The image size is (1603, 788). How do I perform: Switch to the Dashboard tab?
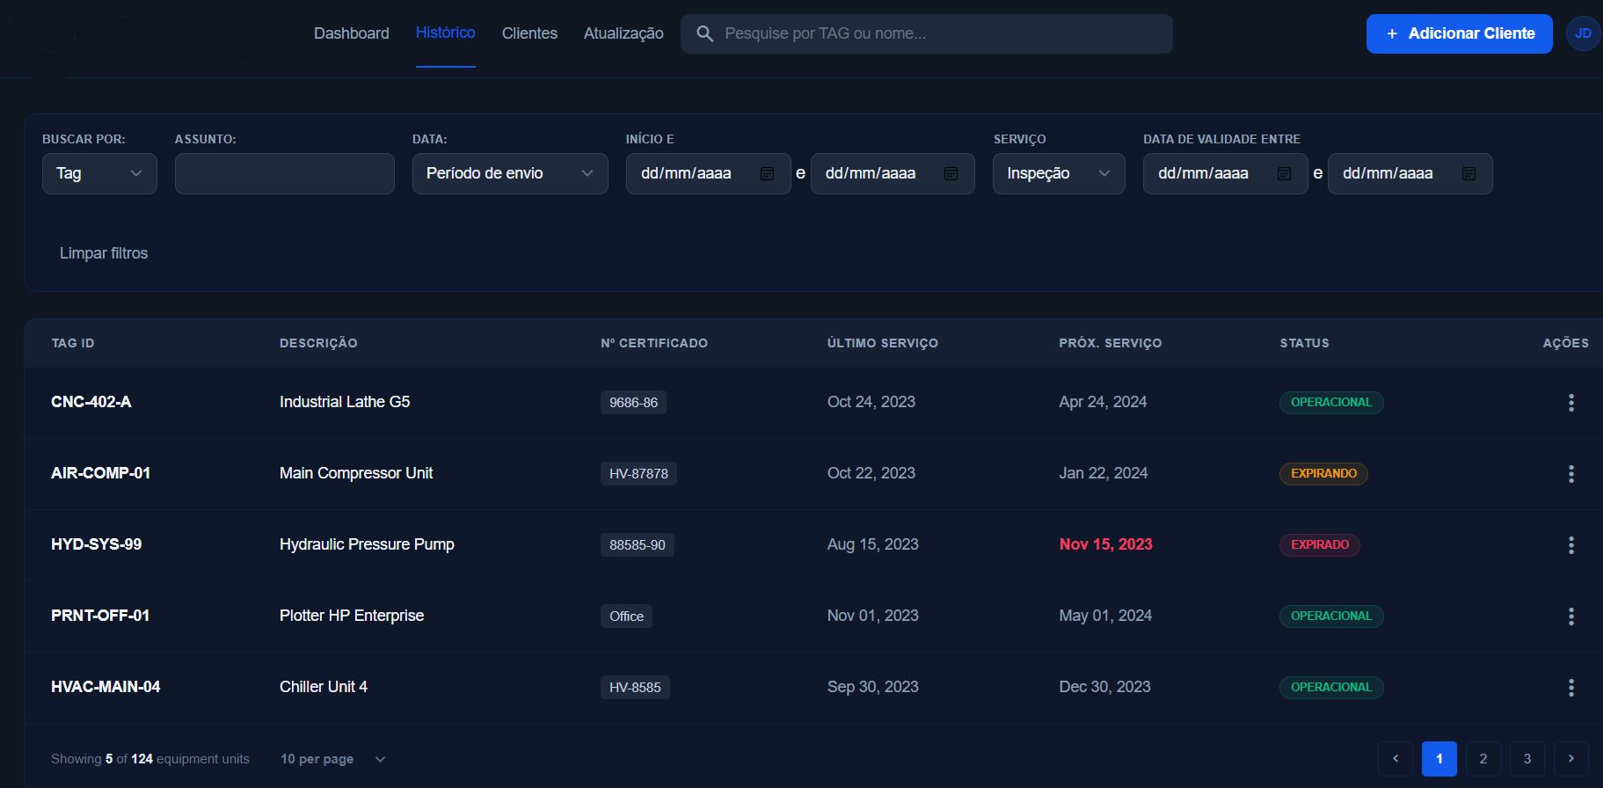click(351, 33)
